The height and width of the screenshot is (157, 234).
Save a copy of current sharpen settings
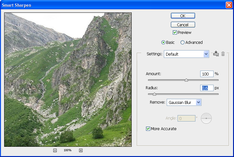coord(216,54)
